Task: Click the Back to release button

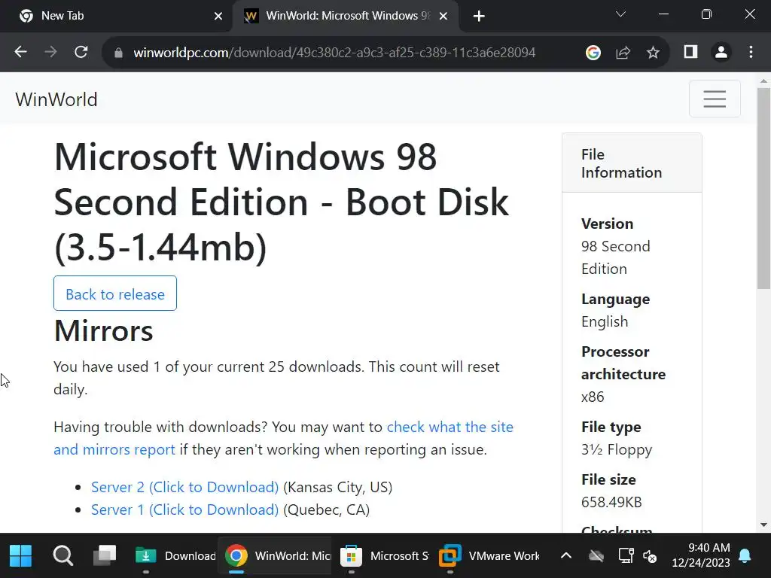Action: point(115,294)
